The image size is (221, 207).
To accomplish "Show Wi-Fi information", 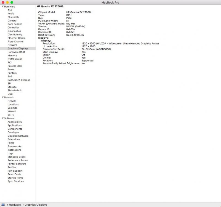I will pos(10,115).
